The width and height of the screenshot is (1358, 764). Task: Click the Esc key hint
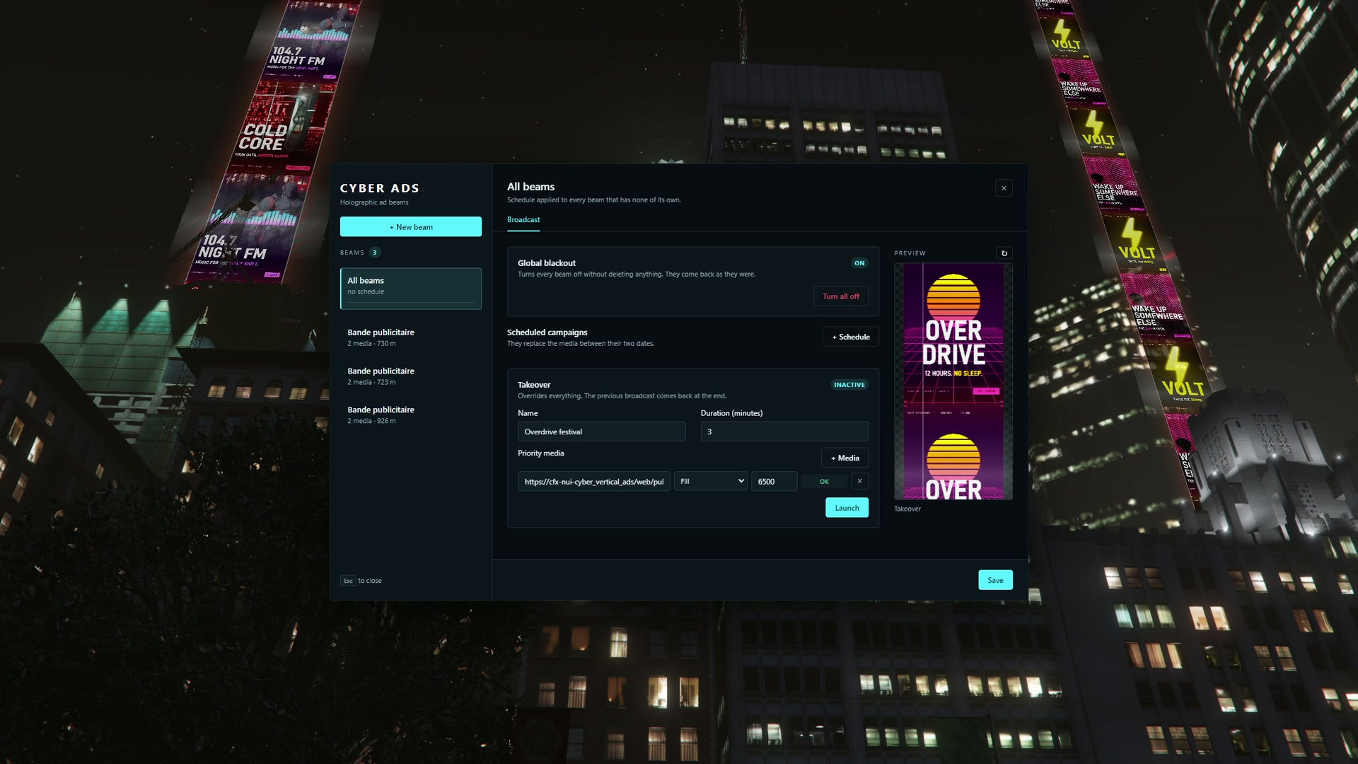348,581
